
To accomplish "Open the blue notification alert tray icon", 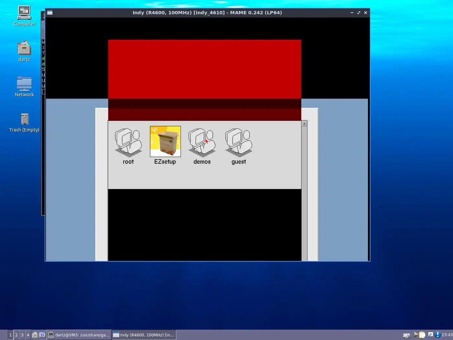I will [x=437, y=335].
